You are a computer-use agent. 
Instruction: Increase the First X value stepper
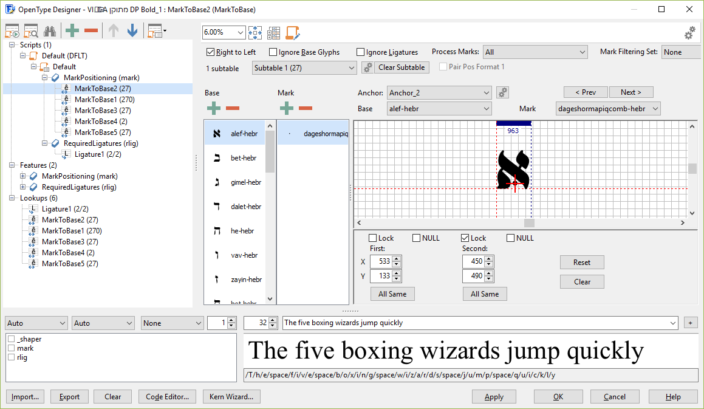coord(396,258)
